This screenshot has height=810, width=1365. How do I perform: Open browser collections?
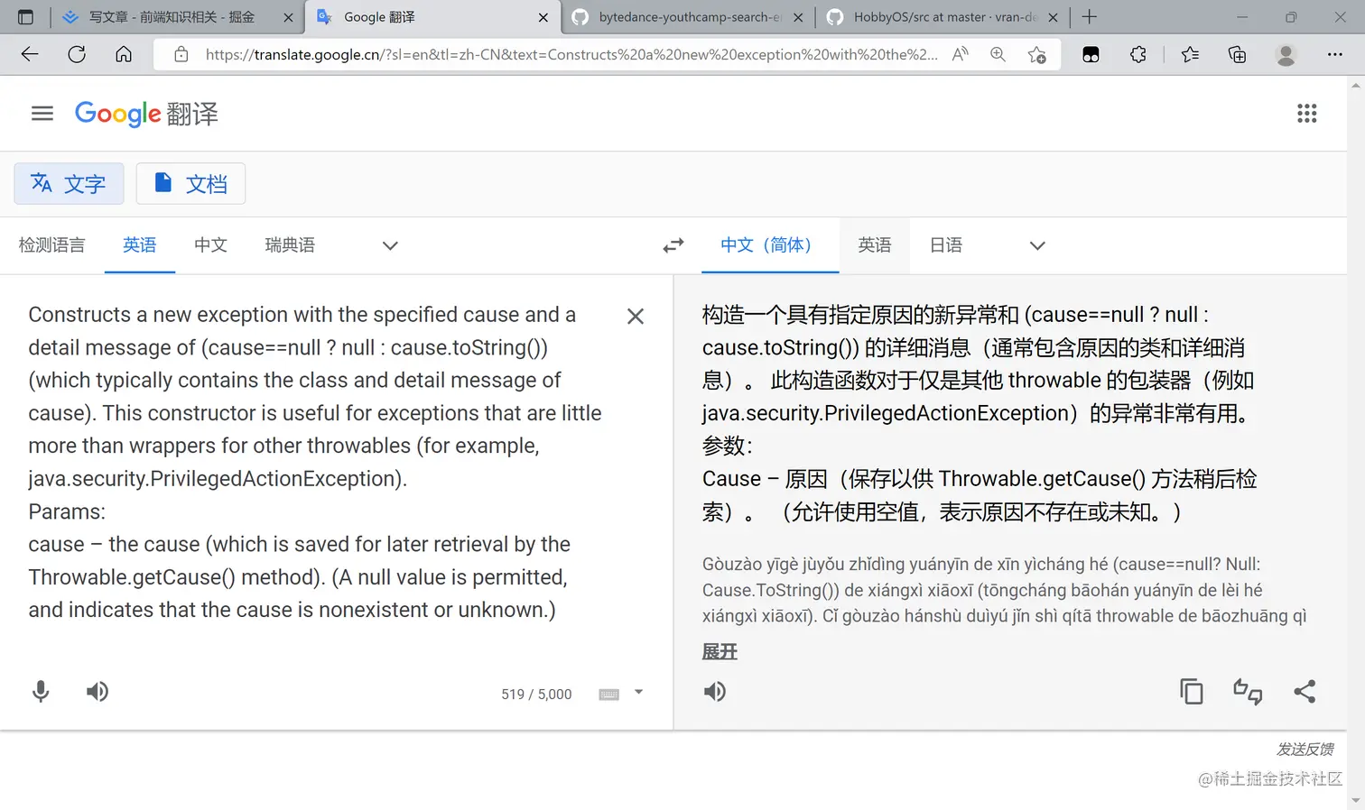1238,54
